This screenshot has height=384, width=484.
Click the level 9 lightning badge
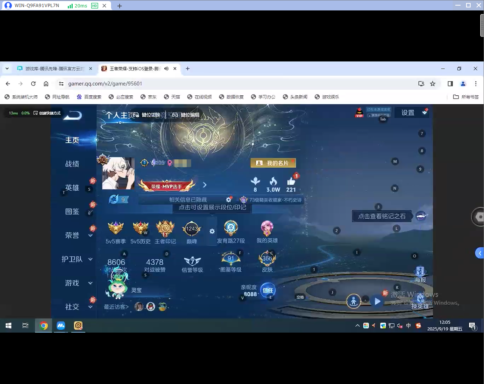(x=118, y=200)
